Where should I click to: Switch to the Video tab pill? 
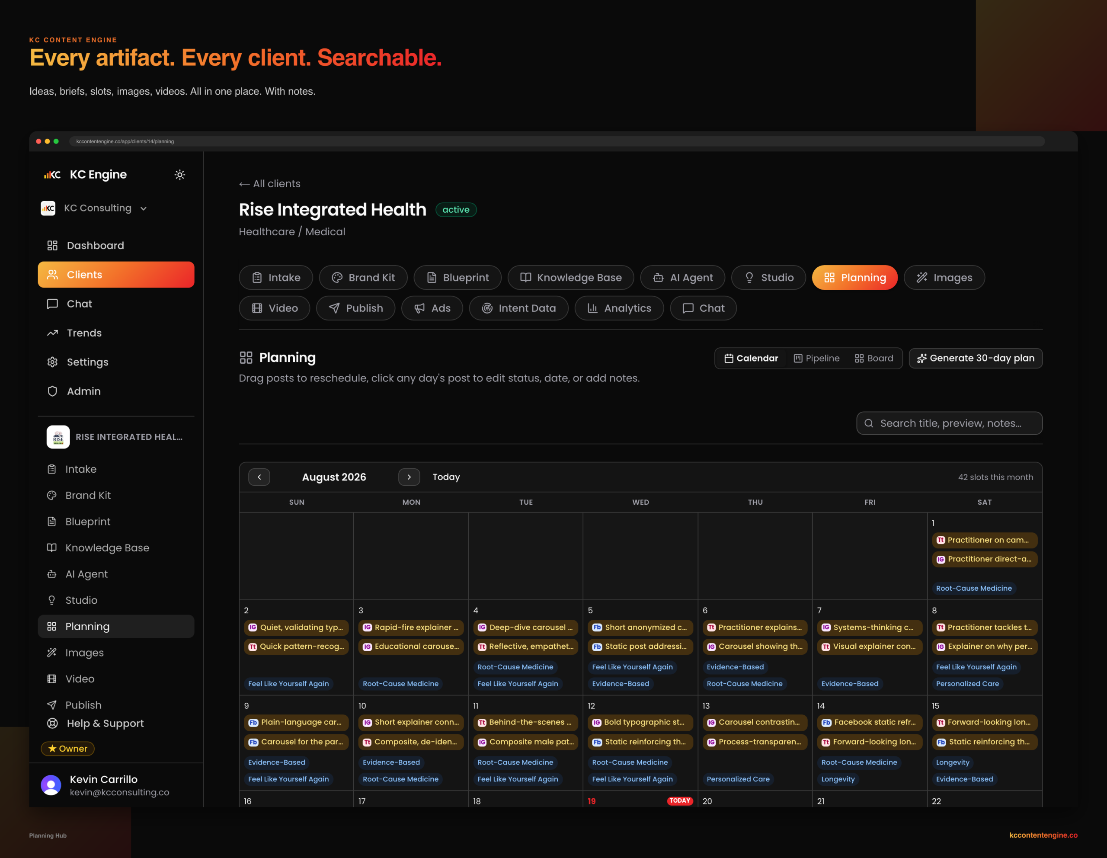(274, 308)
